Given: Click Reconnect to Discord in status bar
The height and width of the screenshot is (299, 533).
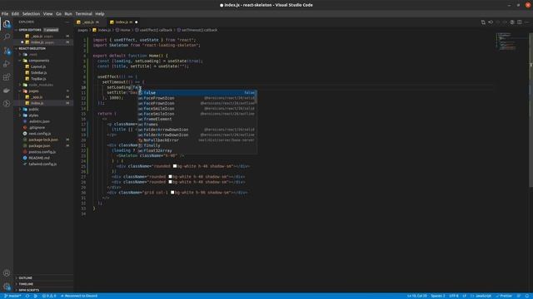Looking at the screenshot, I should (79, 296).
